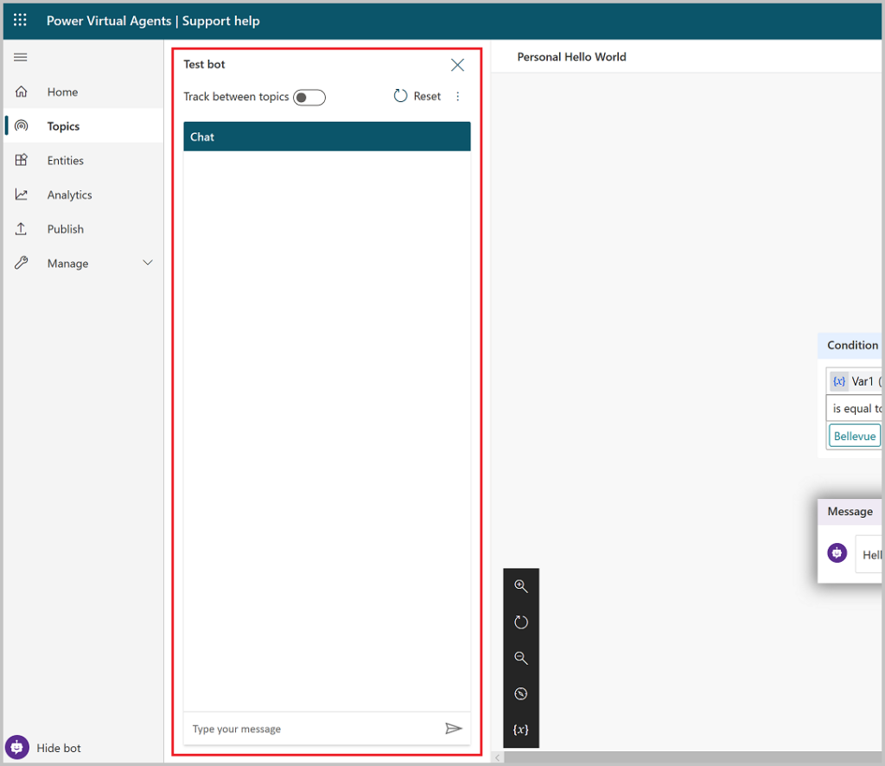Click the bot avatar next to Hide bot
Viewport: 885px width, 766px height.
19,748
